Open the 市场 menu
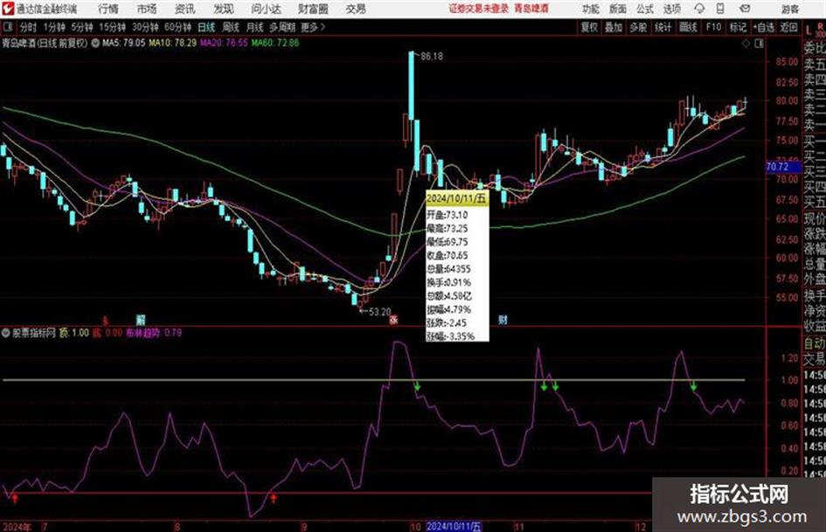The width and height of the screenshot is (826, 532). pos(147,9)
